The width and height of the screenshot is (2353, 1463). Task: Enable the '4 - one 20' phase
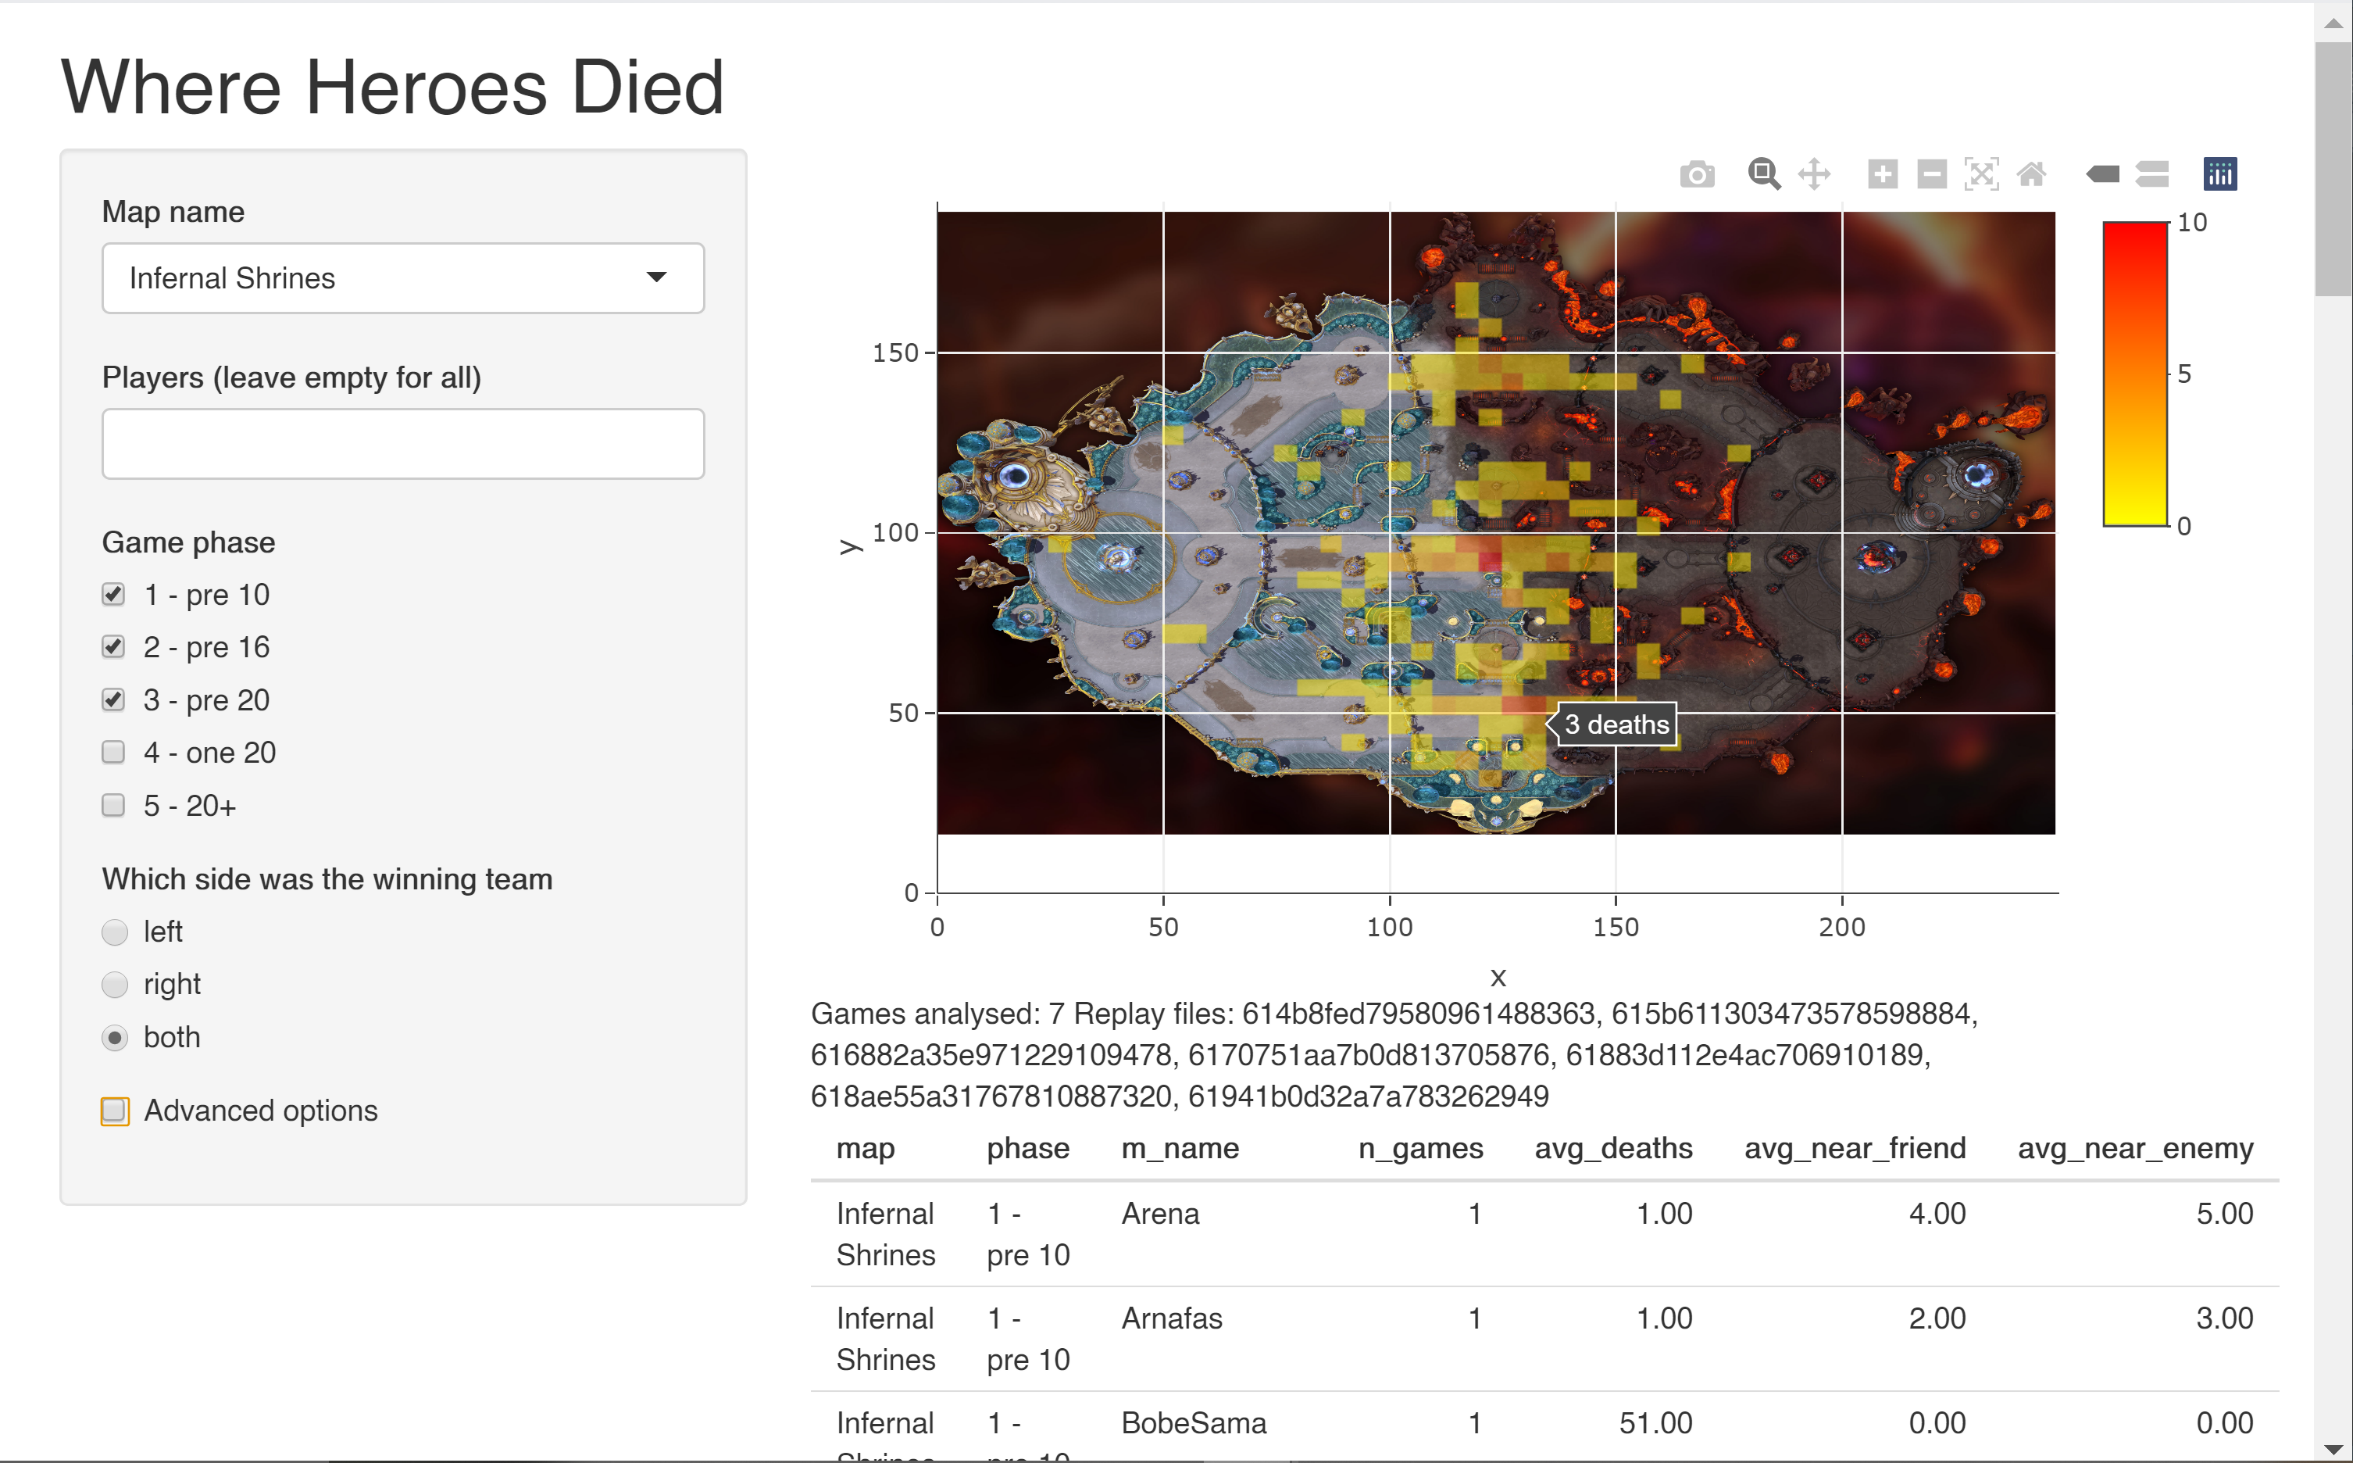point(113,753)
